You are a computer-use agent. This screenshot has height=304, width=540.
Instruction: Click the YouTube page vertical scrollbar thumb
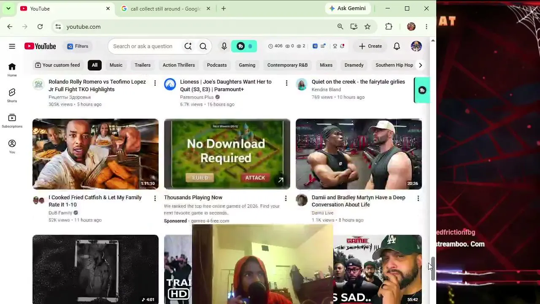[x=433, y=269]
